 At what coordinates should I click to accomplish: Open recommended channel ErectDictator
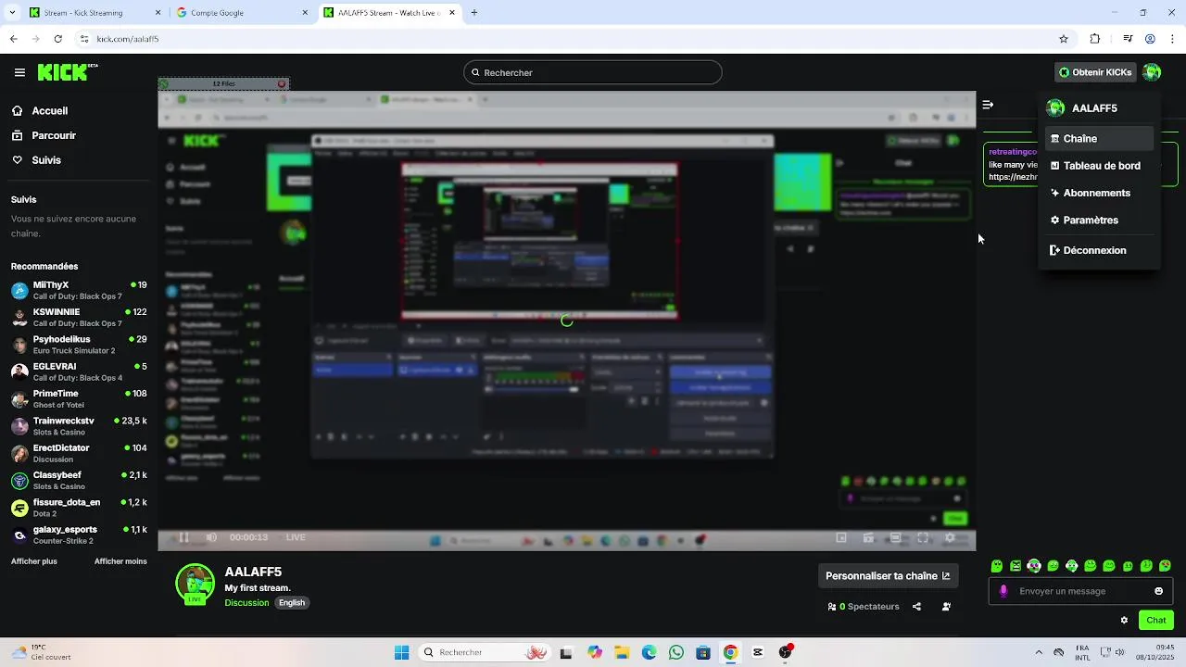pos(79,453)
